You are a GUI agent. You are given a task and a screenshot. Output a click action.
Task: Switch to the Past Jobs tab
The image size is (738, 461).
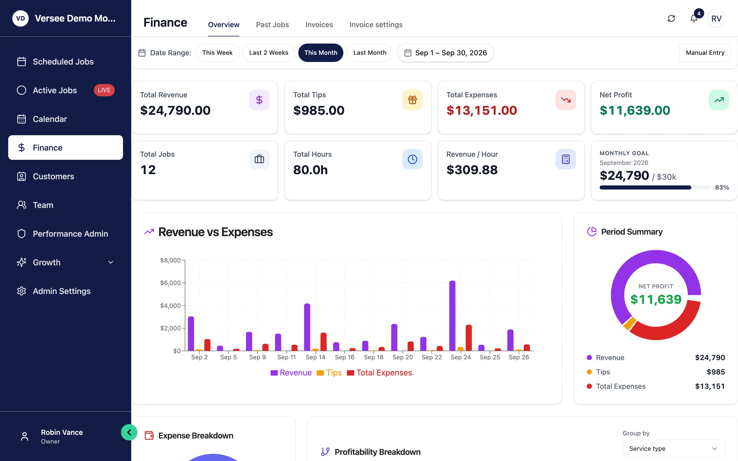tap(272, 25)
